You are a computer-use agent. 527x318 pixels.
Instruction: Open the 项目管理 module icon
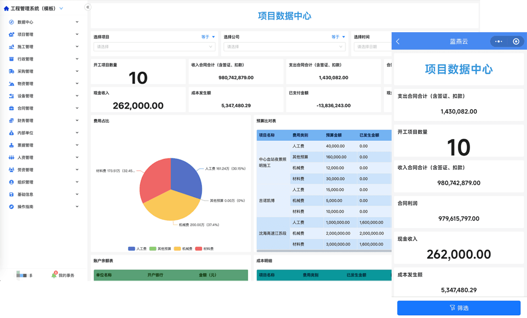pos(12,34)
